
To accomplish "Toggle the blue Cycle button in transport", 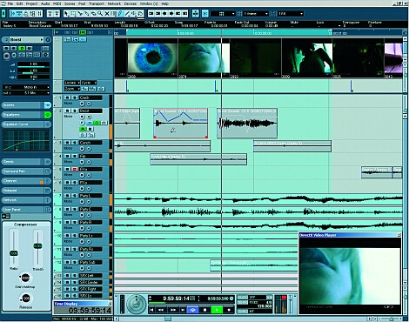I will [x=192, y=310].
